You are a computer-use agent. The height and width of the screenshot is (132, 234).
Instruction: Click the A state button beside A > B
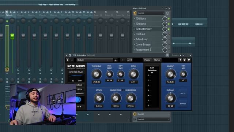123,60
